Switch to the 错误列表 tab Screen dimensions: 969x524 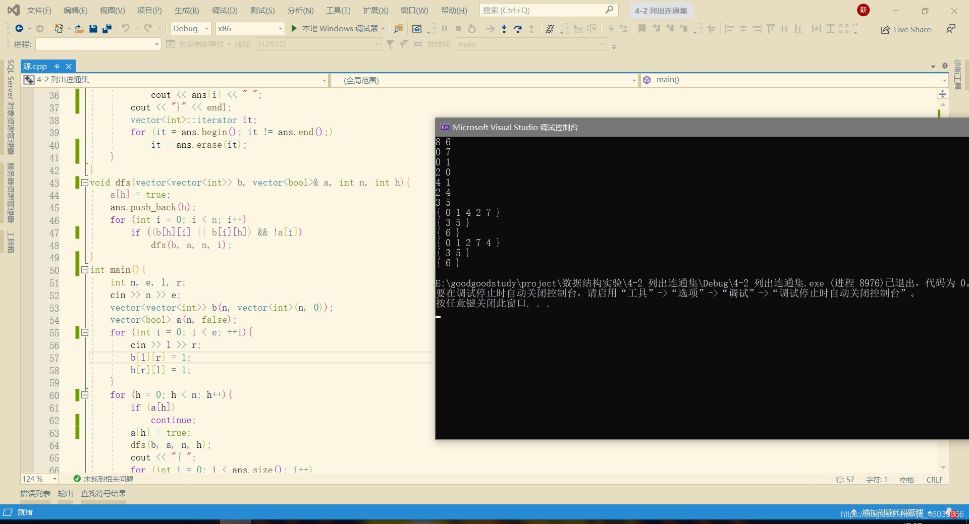coord(35,493)
